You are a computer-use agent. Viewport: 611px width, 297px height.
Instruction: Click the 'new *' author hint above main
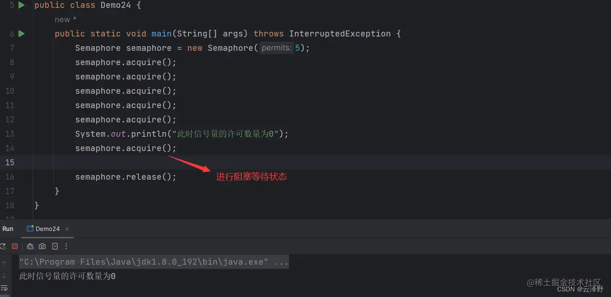(x=65, y=19)
